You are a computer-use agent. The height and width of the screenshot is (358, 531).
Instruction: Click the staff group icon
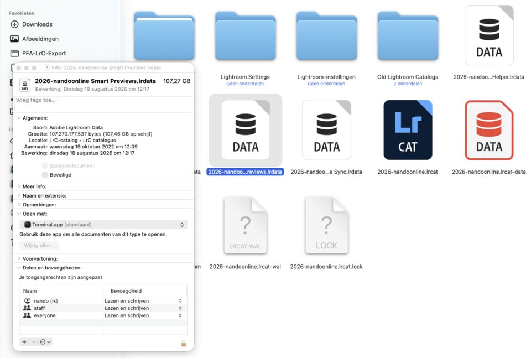tap(27, 308)
